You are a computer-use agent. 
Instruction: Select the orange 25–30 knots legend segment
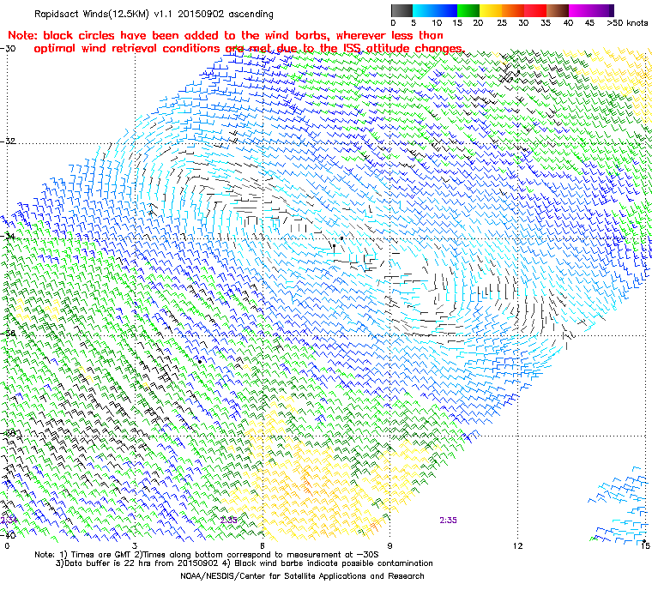pyautogui.click(x=513, y=10)
